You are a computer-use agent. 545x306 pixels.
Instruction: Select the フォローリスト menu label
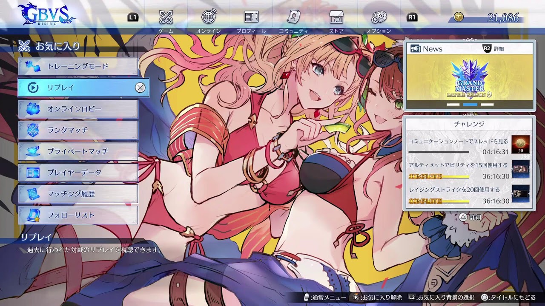[71, 215]
